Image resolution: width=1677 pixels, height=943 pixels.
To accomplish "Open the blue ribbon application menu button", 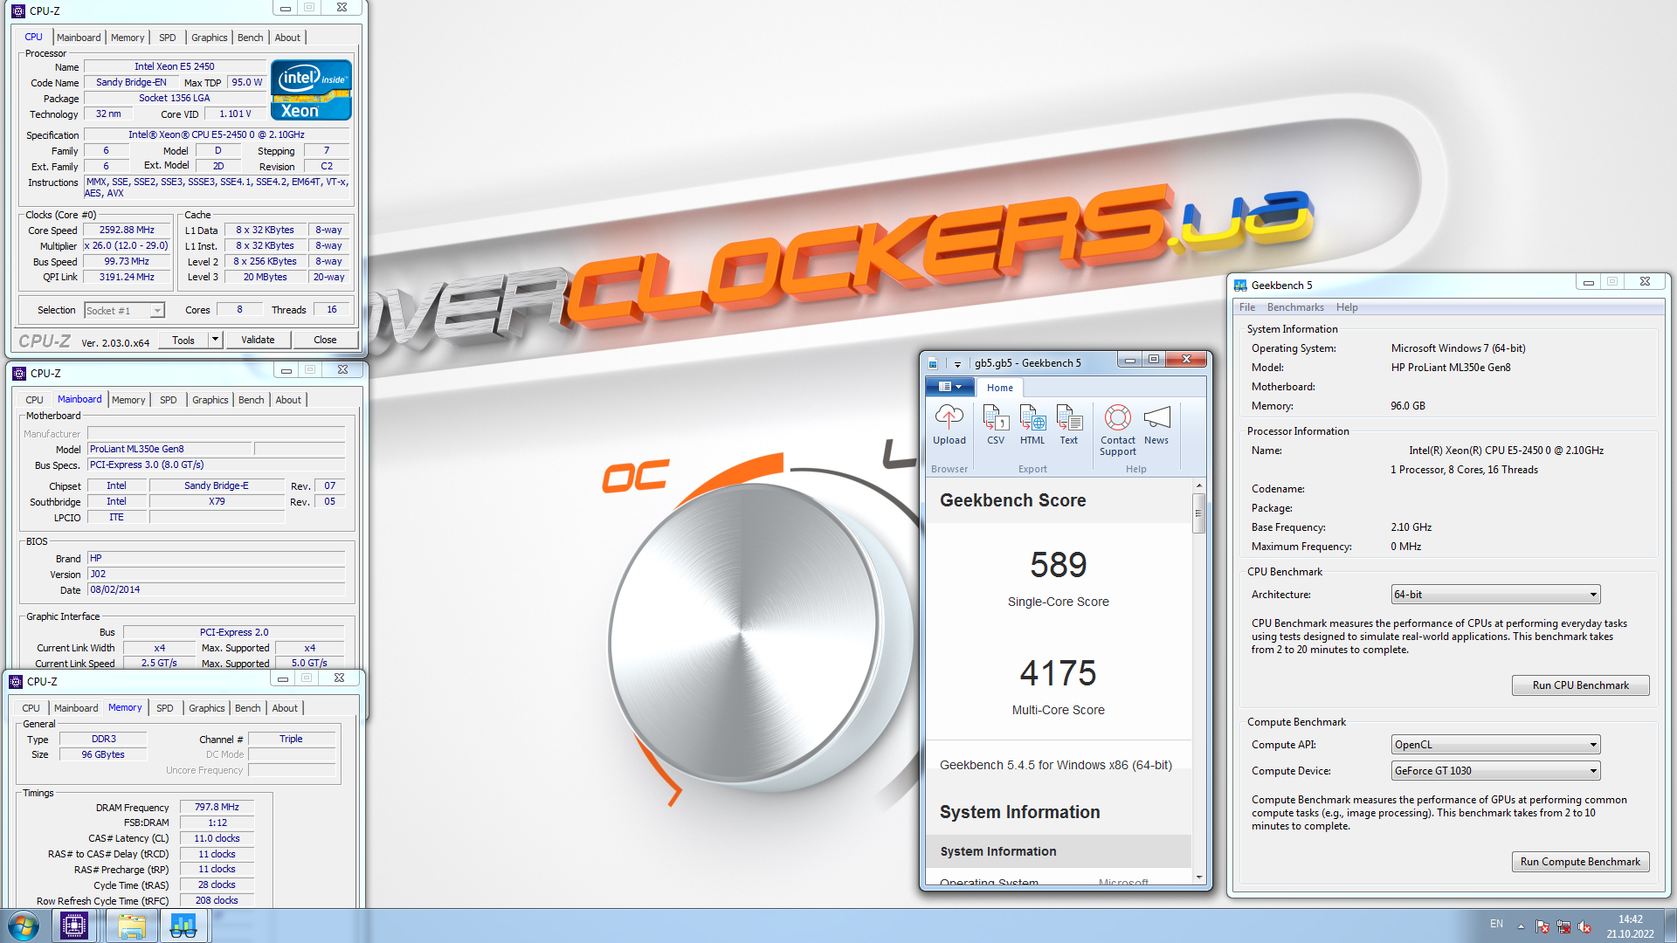I will pyautogui.click(x=949, y=387).
